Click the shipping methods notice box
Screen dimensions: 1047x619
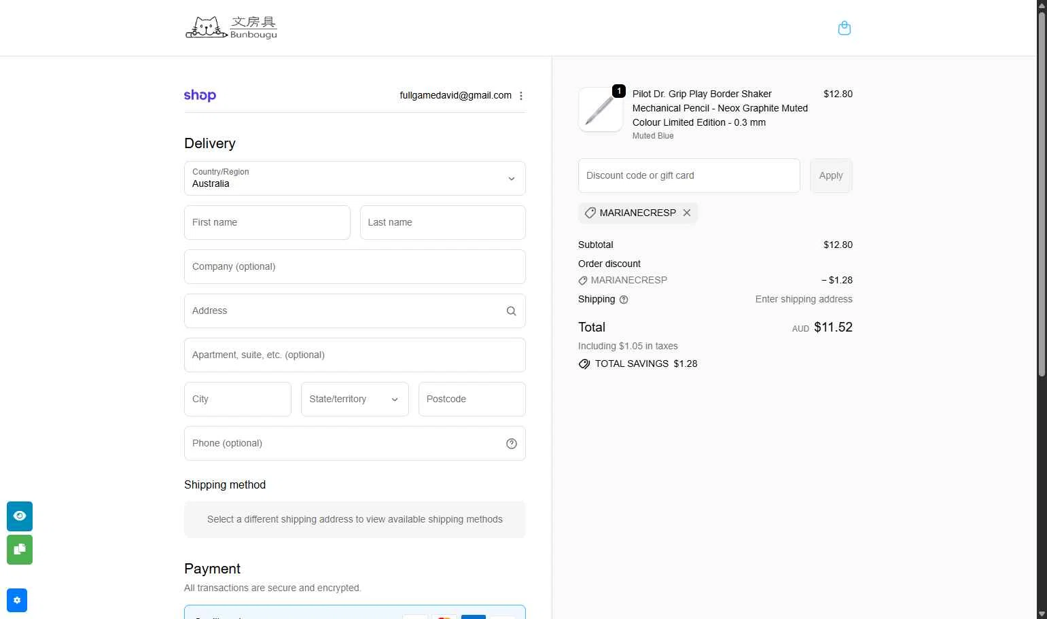[355, 520]
